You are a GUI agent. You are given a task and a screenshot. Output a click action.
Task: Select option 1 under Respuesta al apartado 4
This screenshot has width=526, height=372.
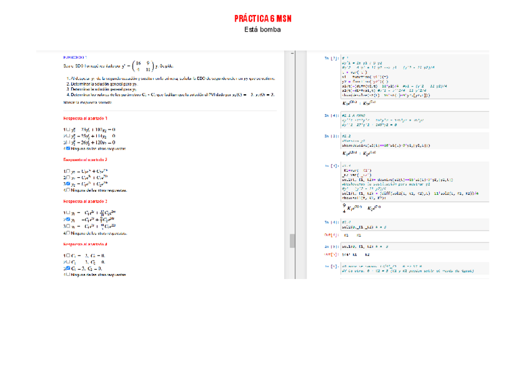[66, 255]
